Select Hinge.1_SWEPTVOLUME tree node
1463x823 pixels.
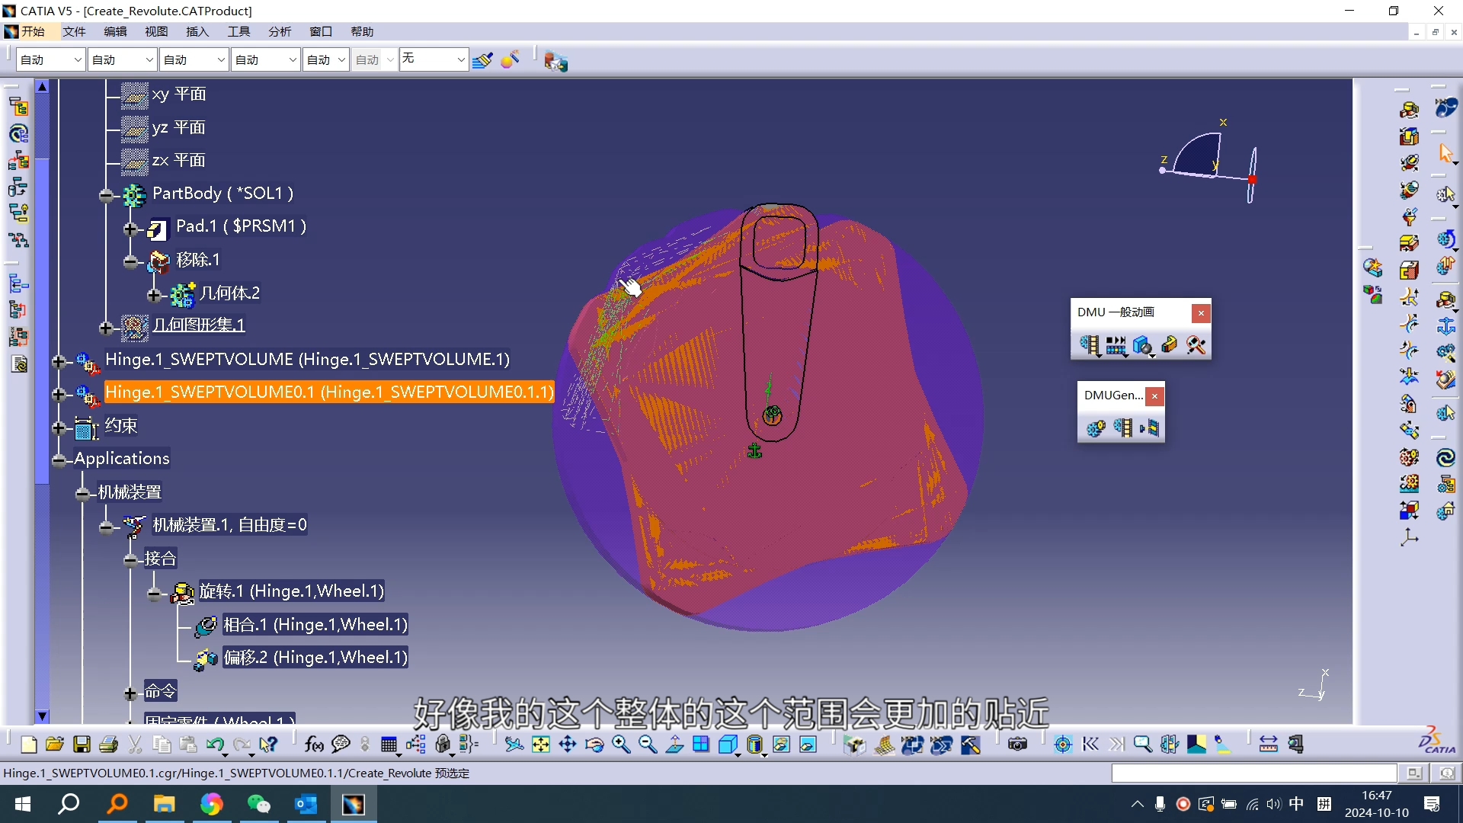(306, 359)
